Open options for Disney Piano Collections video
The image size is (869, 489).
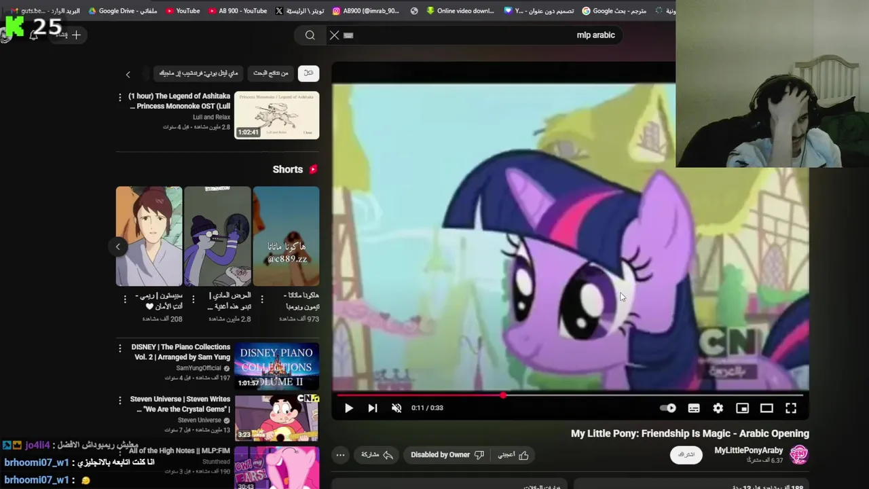pyautogui.click(x=120, y=348)
